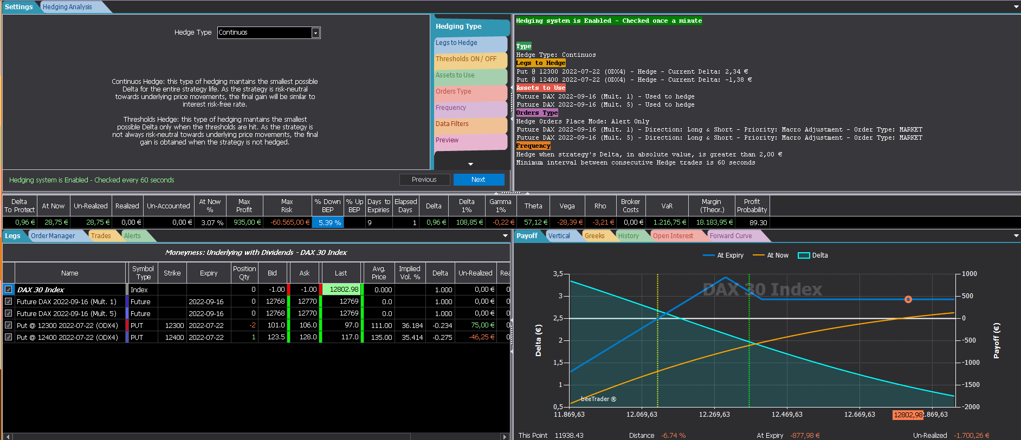Click left arrow of legs table scrollbar

[x=8, y=436]
